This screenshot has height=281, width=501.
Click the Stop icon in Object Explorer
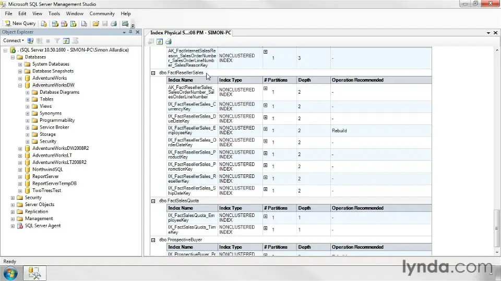tap(48, 41)
